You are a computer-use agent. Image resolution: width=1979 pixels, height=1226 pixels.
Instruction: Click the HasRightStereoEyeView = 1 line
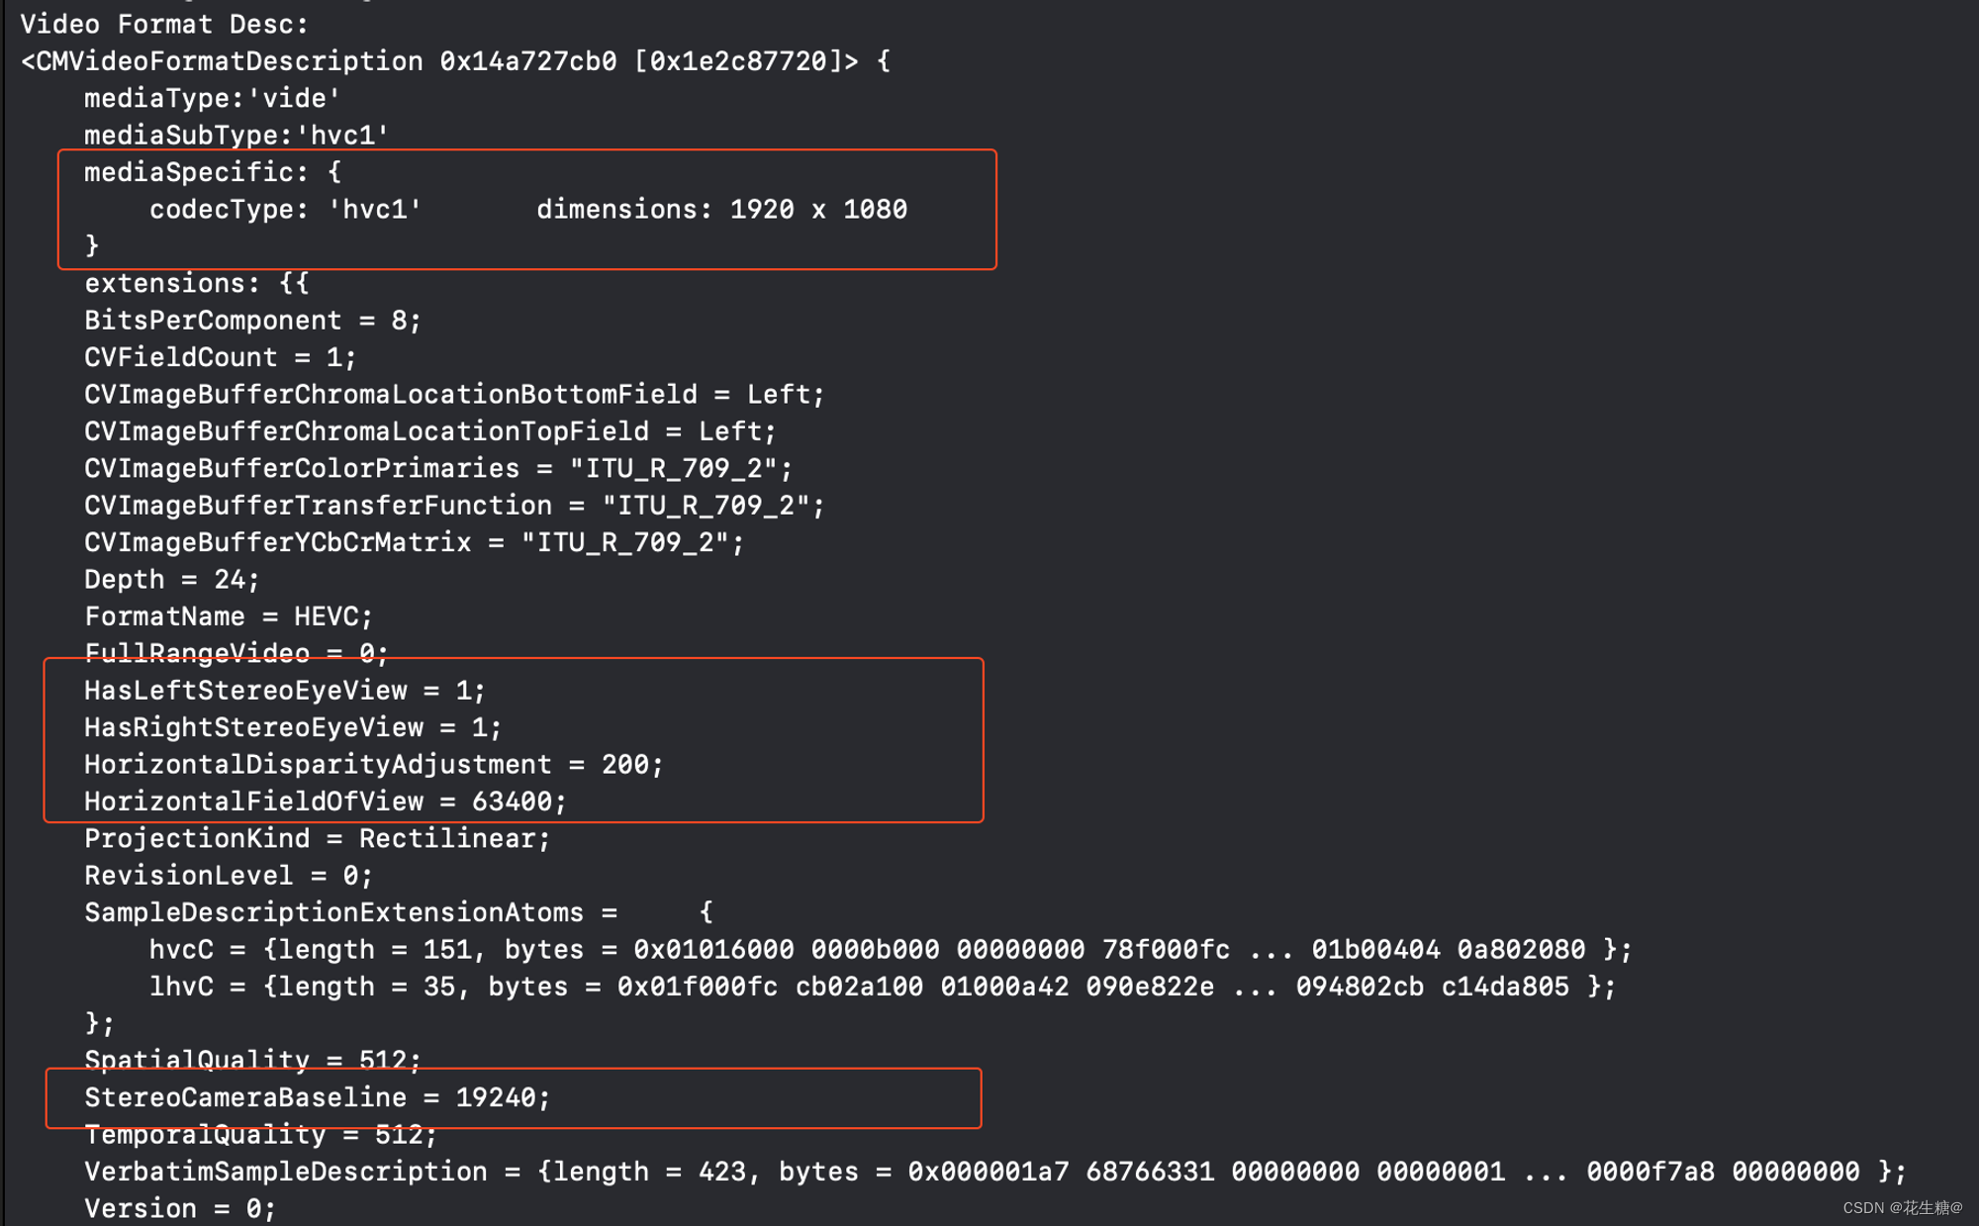click(293, 727)
